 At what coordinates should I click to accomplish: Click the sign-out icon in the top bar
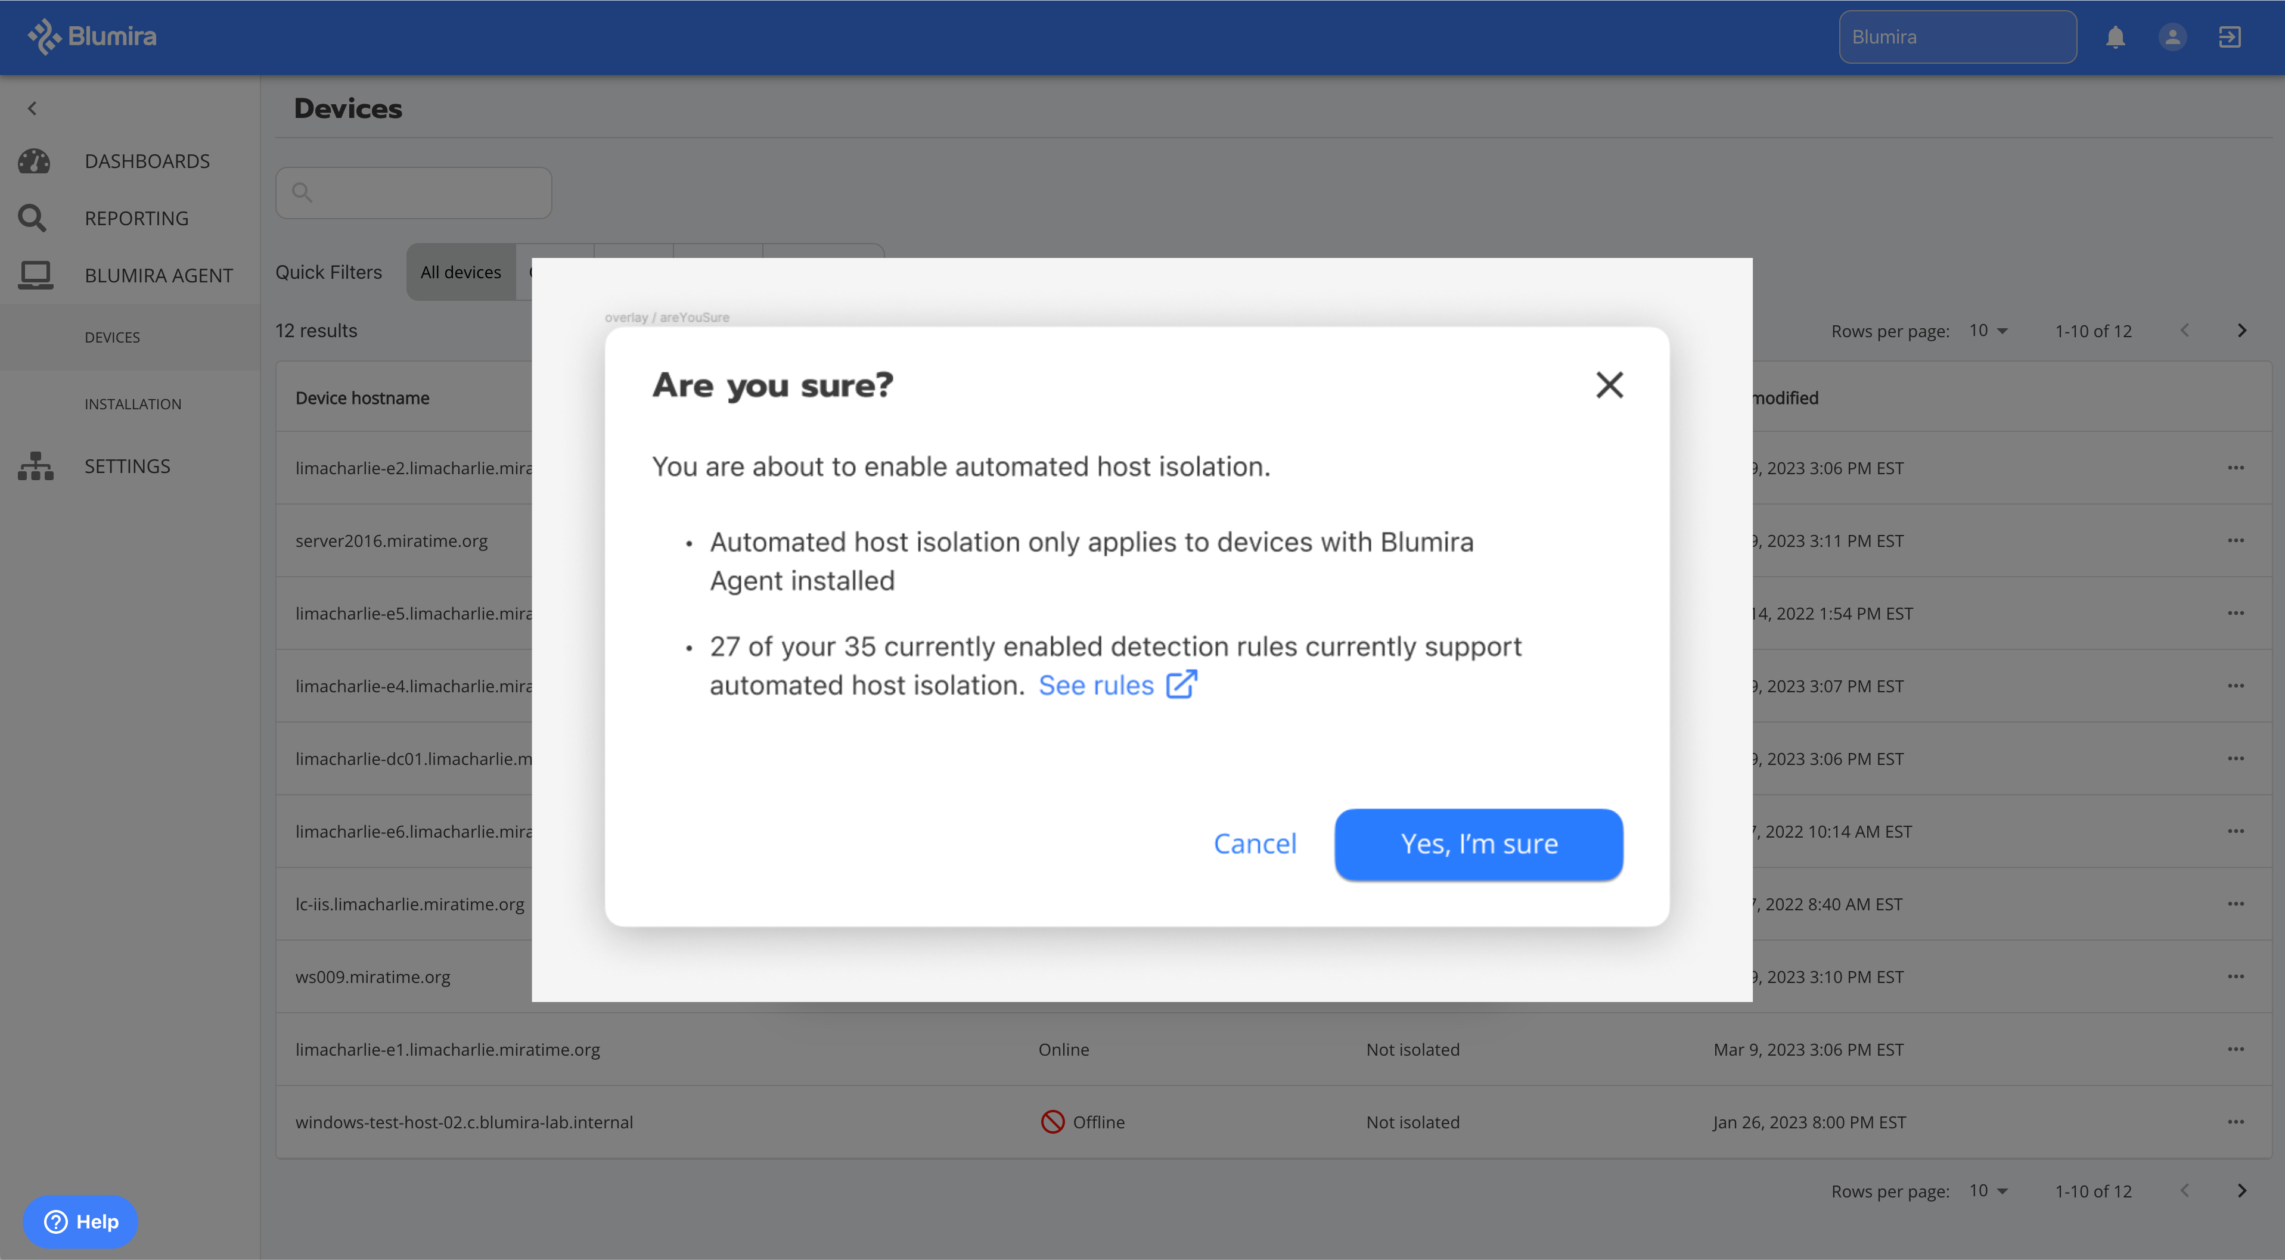[2229, 38]
